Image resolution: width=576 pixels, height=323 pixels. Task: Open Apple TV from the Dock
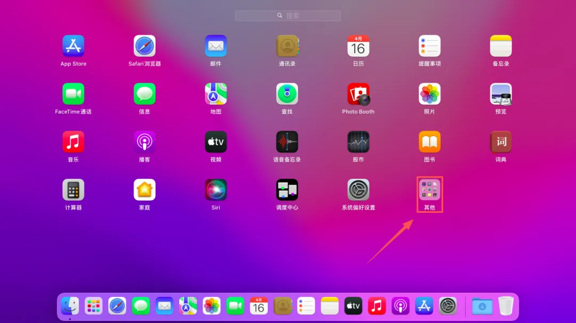tap(353, 306)
